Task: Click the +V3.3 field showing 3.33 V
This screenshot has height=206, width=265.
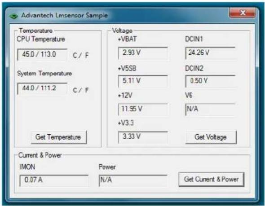Action: pyautogui.click(x=143, y=137)
